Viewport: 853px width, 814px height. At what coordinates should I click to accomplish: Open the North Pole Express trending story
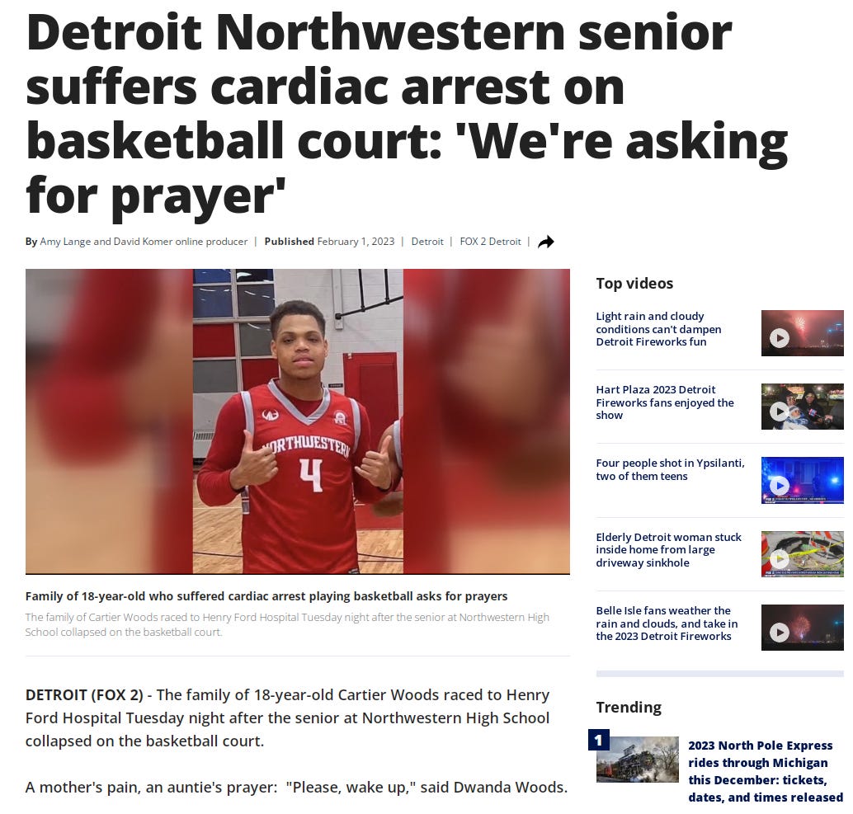coord(766,771)
